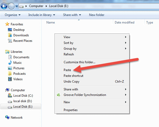Open Network in navigation pane
Image resolution: width=159 pixels, height=127 pixels.
coord(17,118)
